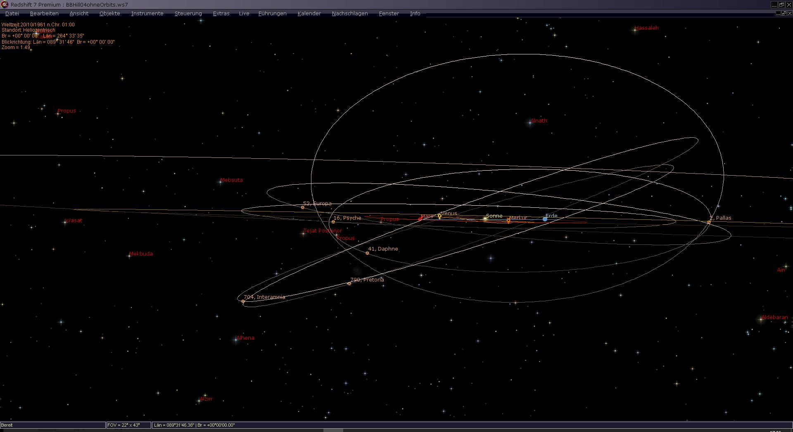793x432 pixels.
Task: Click the 41 Daphne asteroid marker
Action: [x=367, y=253]
